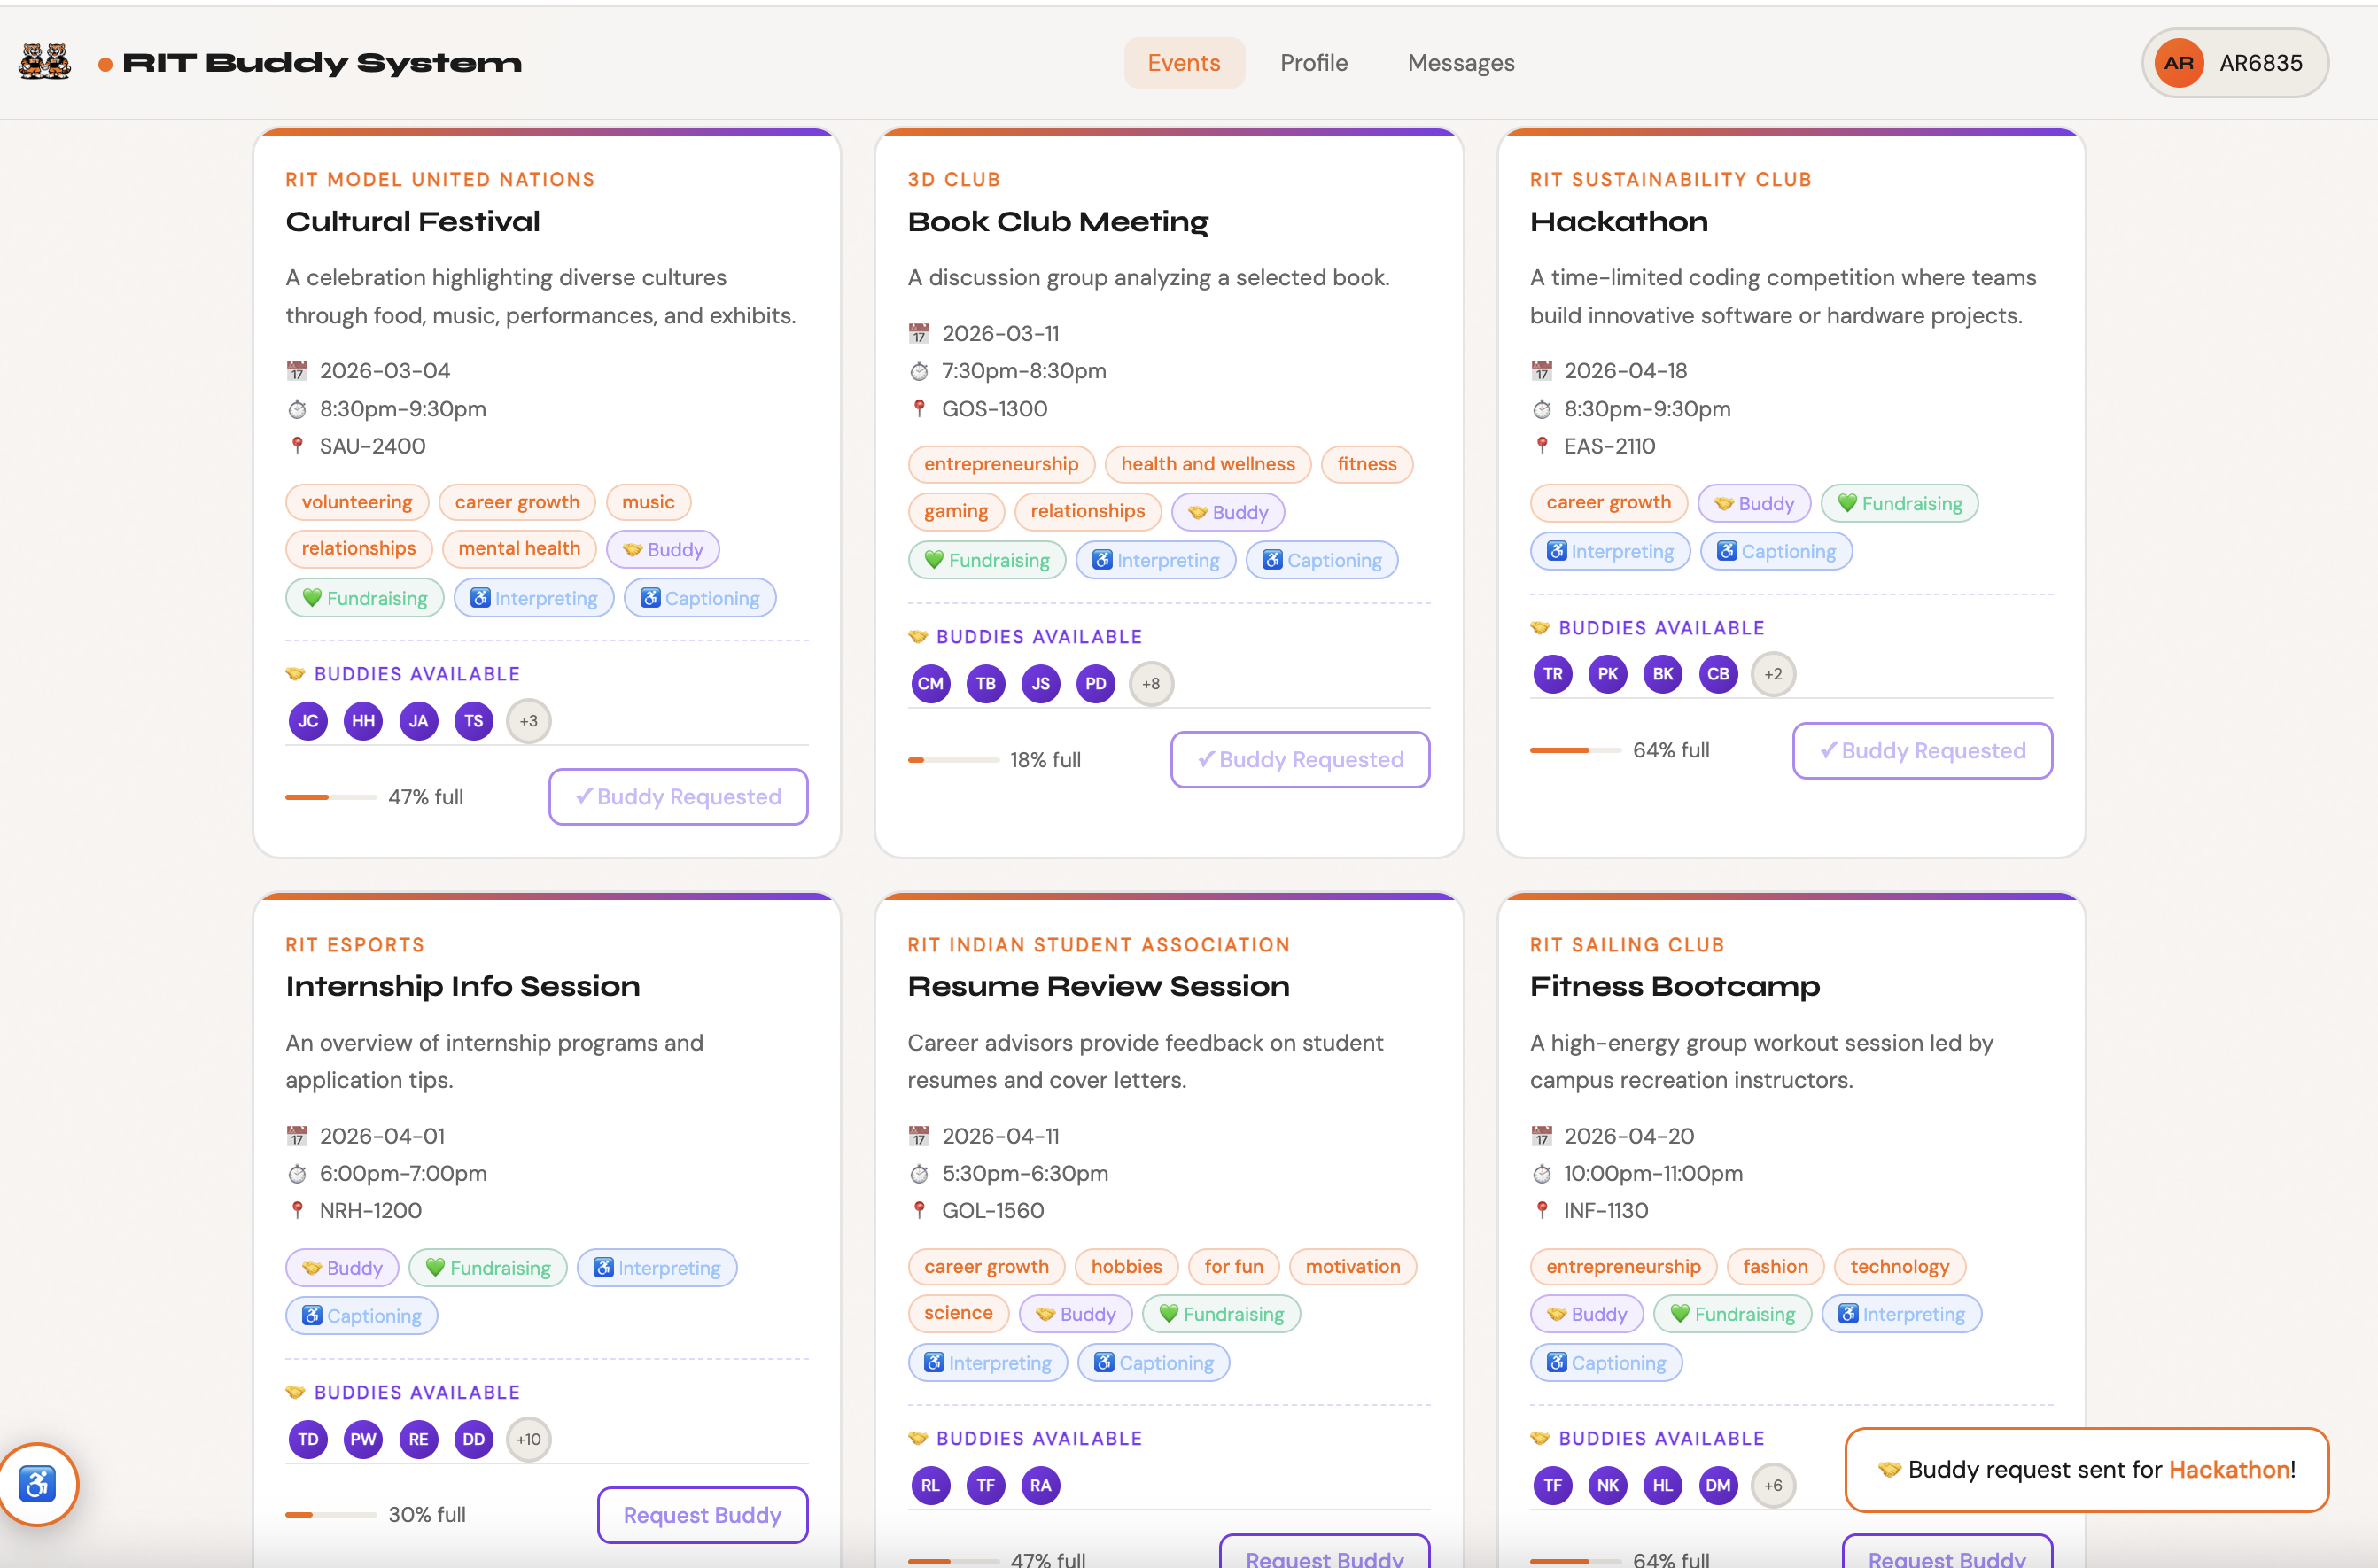Click the Fundraising tag on Fitness Bootcamp
2378x1568 pixels.
(x=1732, y=1314)
